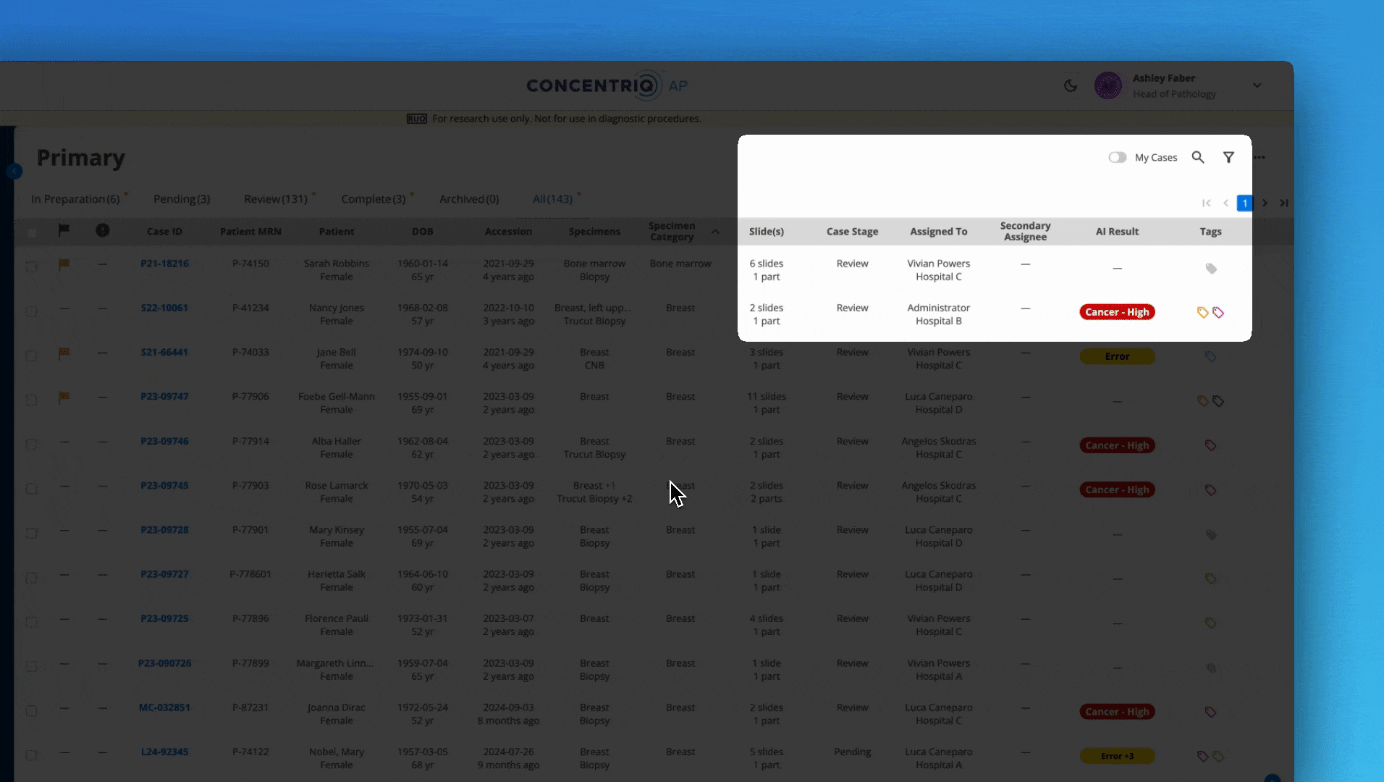Switch to In Preparation (6) tab
This screenshot has width=1384, height=782.
pos(75,199)
